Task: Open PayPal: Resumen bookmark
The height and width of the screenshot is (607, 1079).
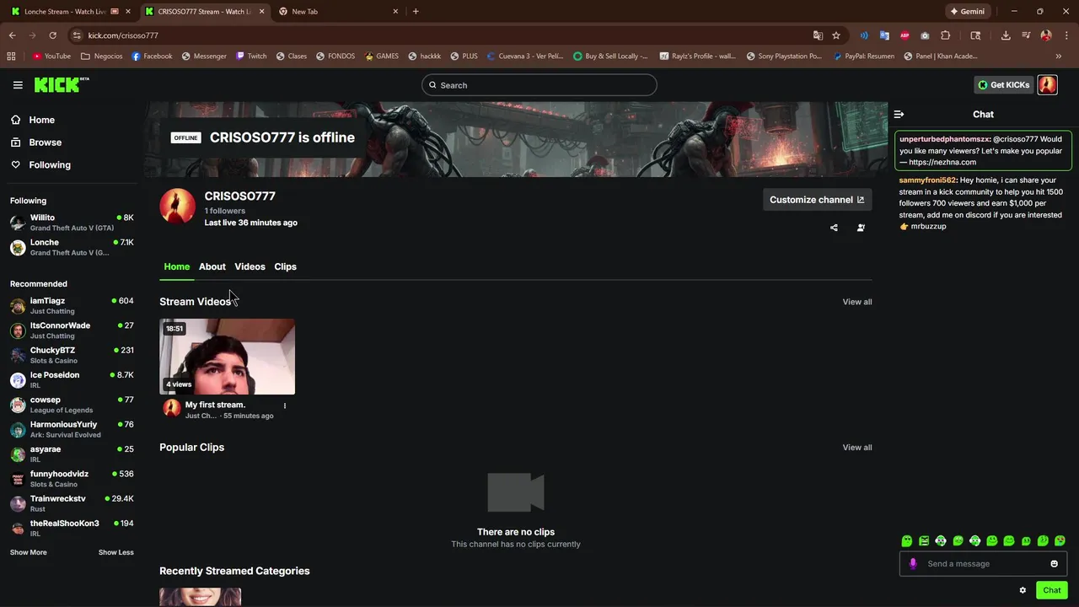Action: pyautogui.click(x=863, y=56)
